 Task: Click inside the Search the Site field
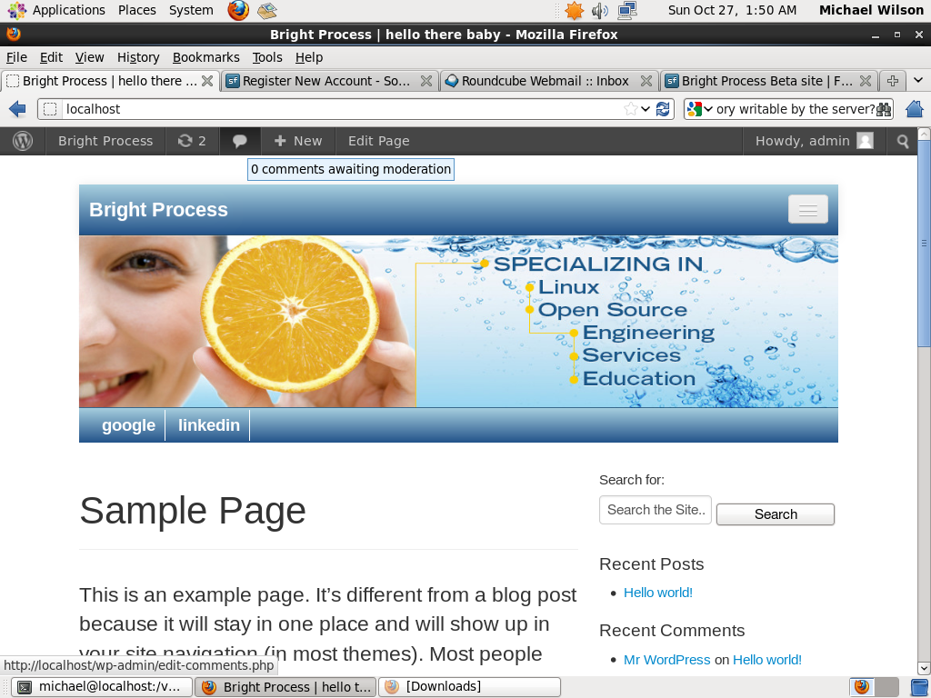click(655, 509)
